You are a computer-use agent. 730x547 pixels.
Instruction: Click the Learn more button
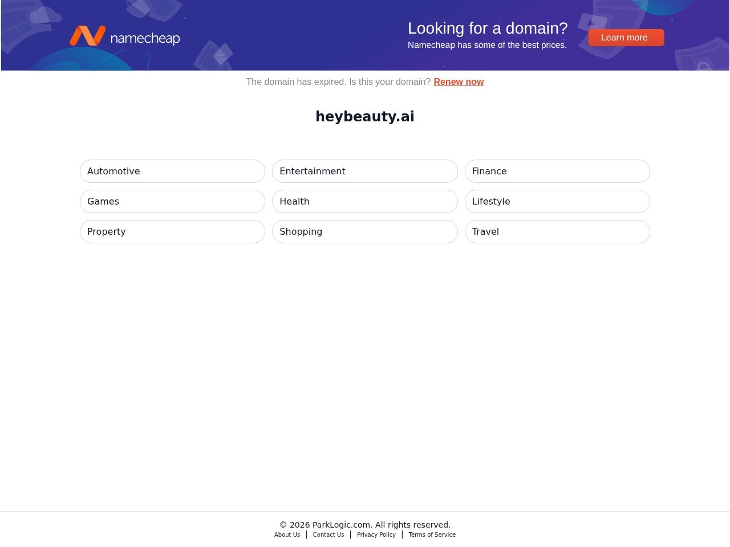[624, 37]
